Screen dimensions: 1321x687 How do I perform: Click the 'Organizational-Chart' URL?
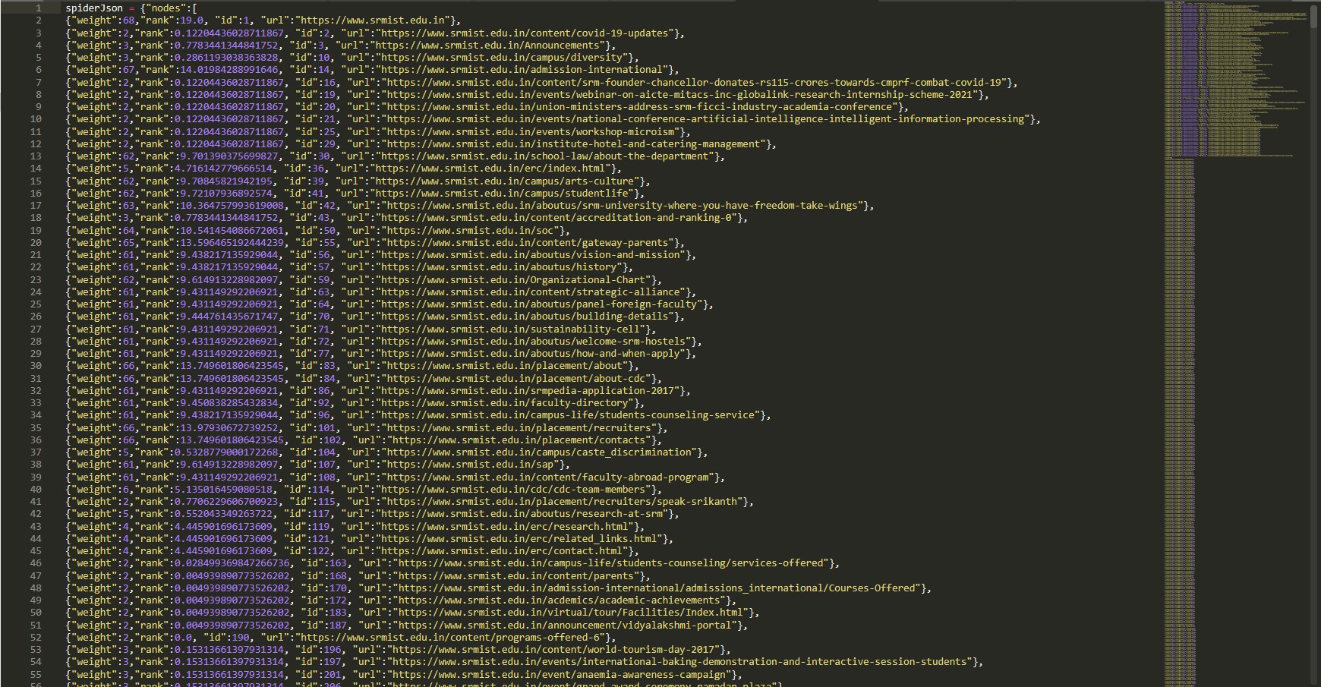point(513,280)
